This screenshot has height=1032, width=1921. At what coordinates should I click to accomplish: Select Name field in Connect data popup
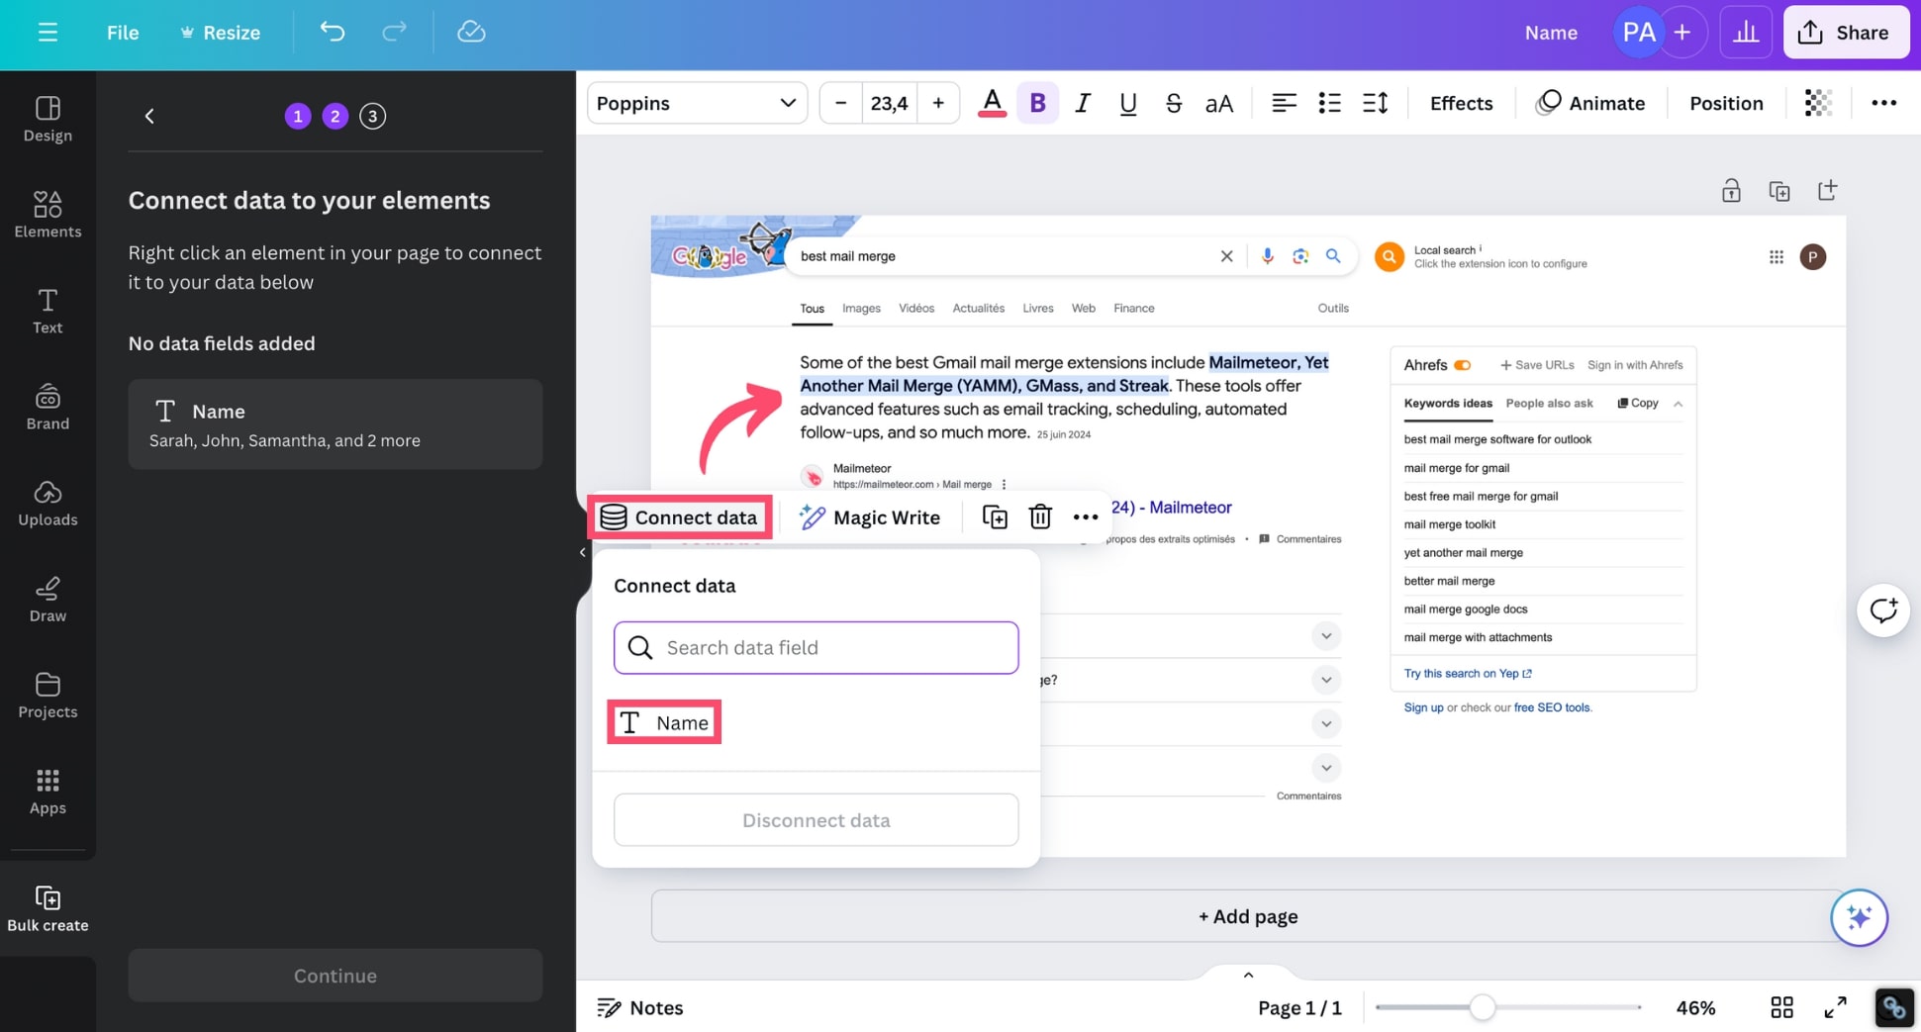click(x=664, y=722)
